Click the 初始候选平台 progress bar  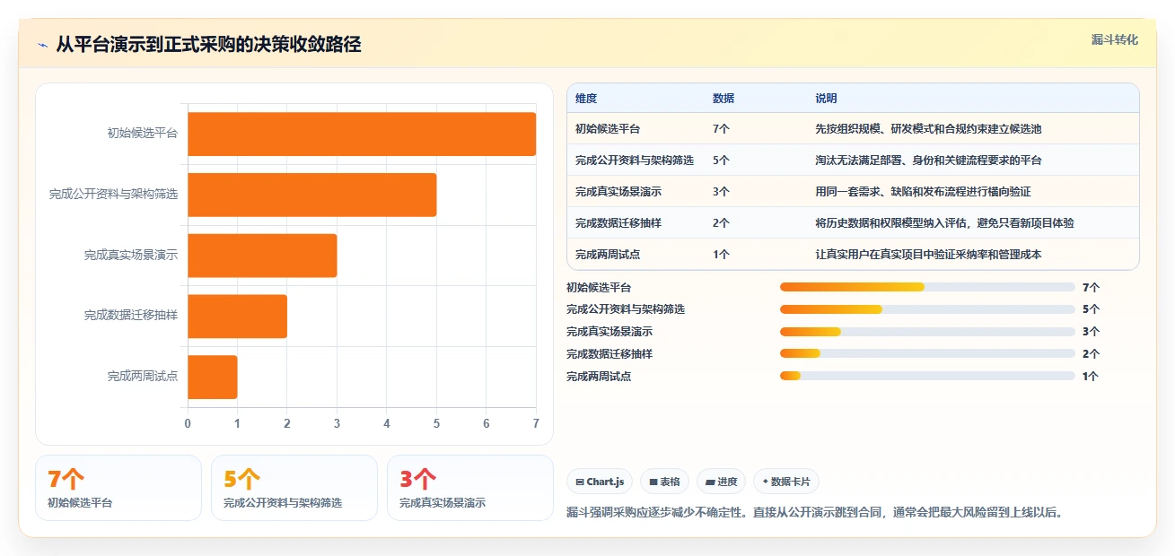927,287
